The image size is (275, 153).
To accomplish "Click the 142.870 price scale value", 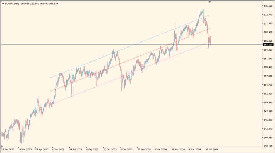I will pos(268,129).
